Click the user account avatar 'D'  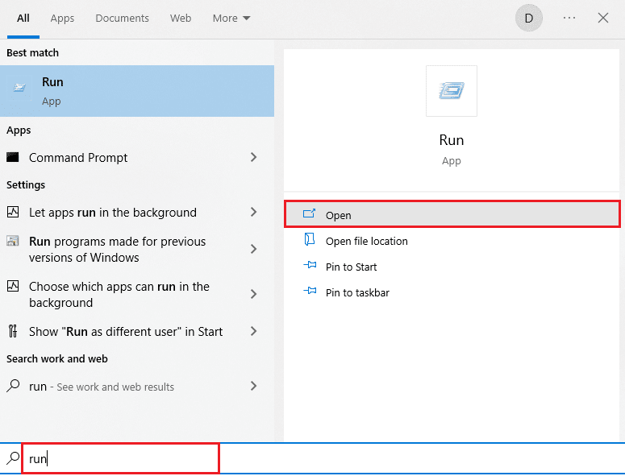529,18
